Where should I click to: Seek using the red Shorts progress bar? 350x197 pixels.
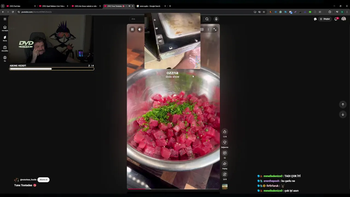(173, 189)
